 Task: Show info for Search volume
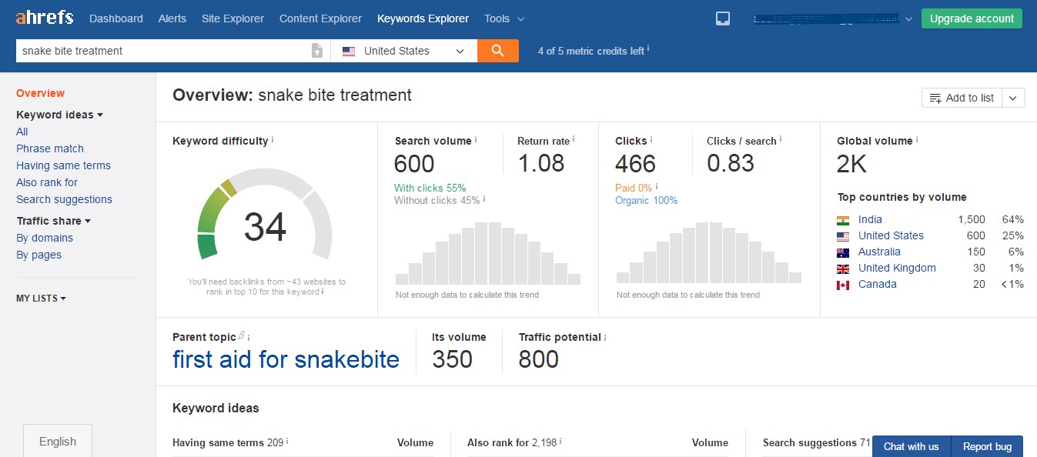tap(476, 139)
